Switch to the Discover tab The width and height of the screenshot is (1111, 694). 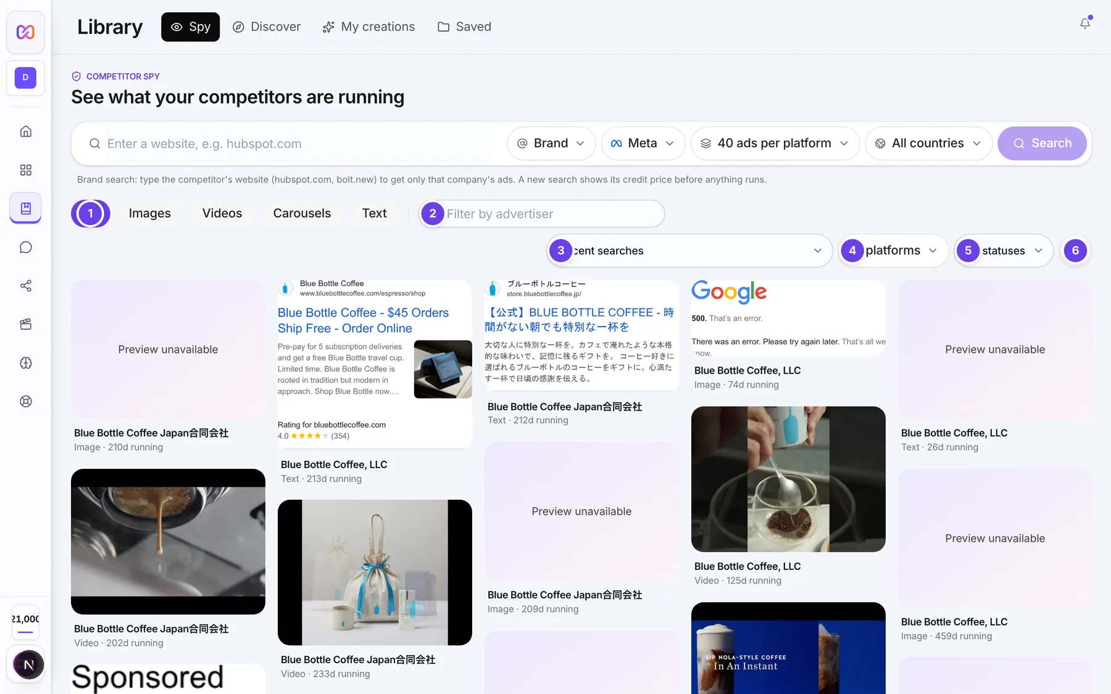[x=267, y=27]
